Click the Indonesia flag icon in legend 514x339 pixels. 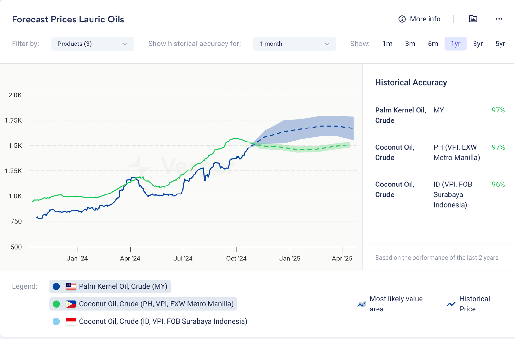click(71, 321)
